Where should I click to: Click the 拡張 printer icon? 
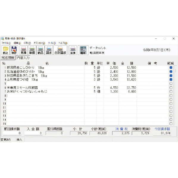73,50
